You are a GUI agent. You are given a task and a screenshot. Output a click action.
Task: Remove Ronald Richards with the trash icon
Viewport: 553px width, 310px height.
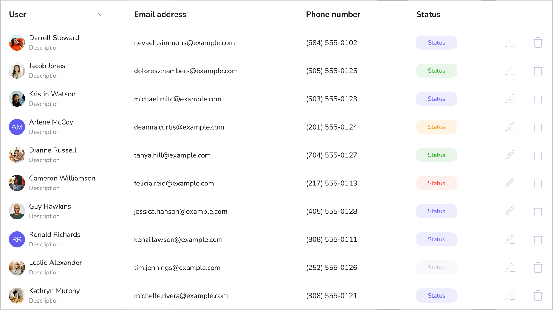[538, 239]
